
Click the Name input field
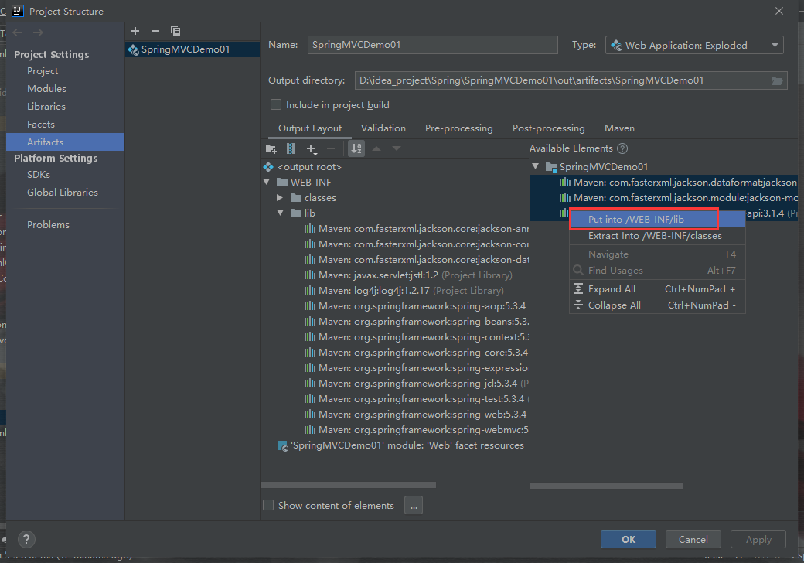[432, 45]
